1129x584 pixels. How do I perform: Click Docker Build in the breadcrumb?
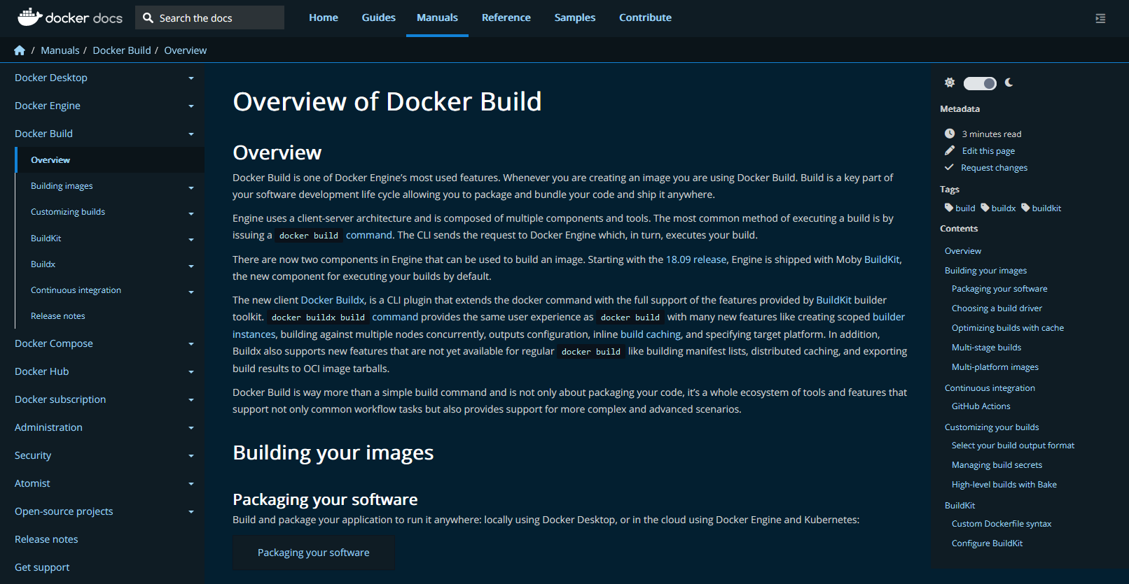122,50
